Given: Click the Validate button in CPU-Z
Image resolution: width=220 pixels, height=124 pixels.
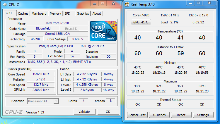Looking at the screenshot, I should [84, 112].
